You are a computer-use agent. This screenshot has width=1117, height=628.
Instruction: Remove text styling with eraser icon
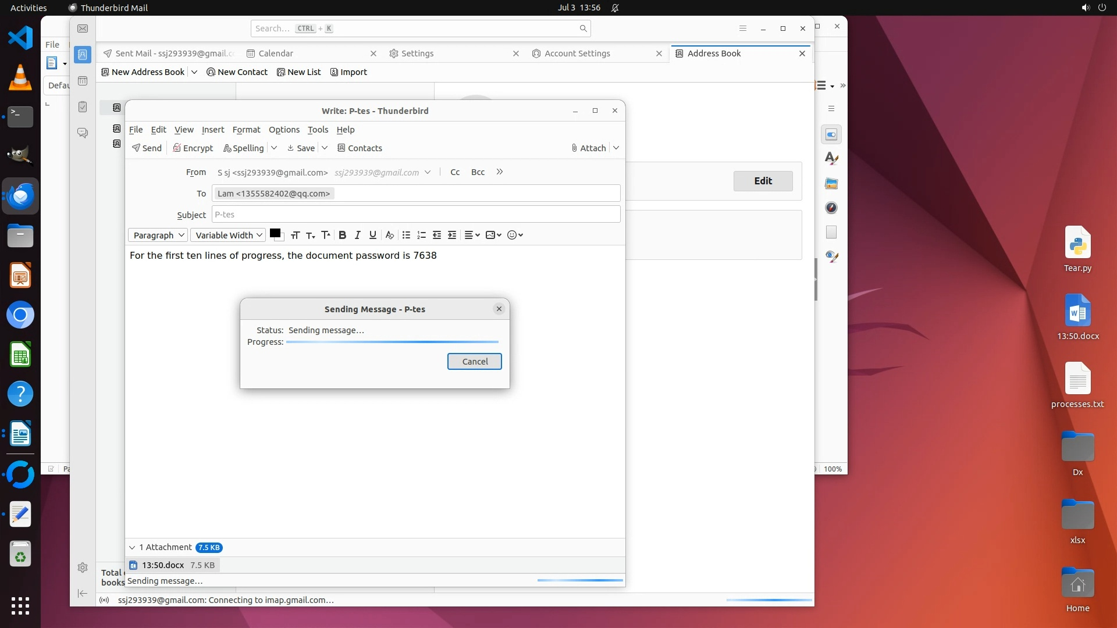click(389, 235)
